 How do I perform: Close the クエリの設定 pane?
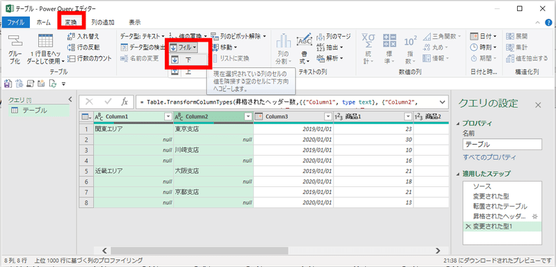(538, 104)
